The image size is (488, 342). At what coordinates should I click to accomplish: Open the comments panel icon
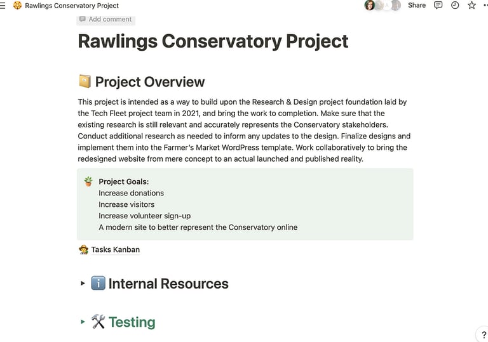point(438,5)
